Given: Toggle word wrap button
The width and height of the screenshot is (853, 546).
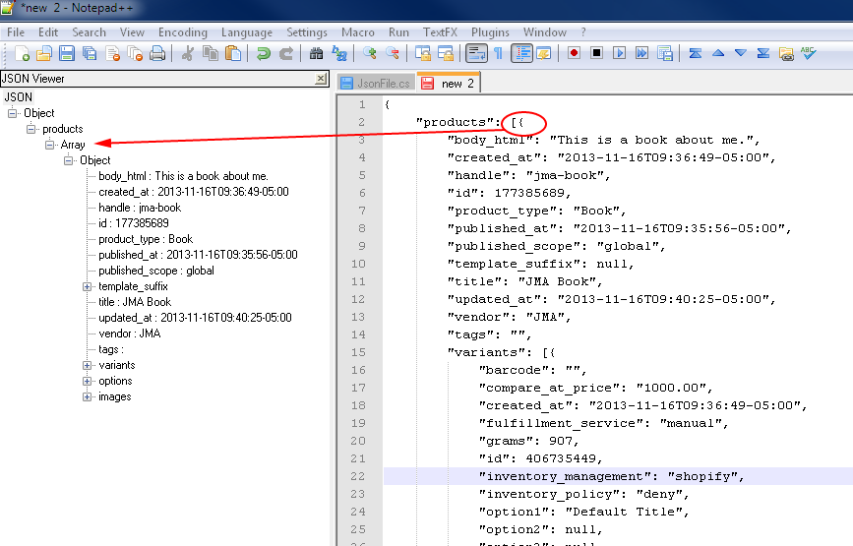Looking at the screenshot, I should (x=476, y=53).
